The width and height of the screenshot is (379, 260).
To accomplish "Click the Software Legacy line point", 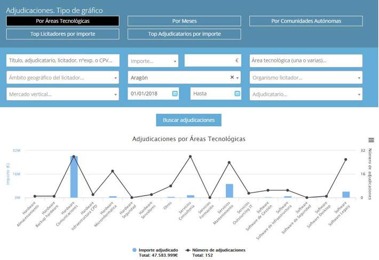I will (x=346, y=159).
